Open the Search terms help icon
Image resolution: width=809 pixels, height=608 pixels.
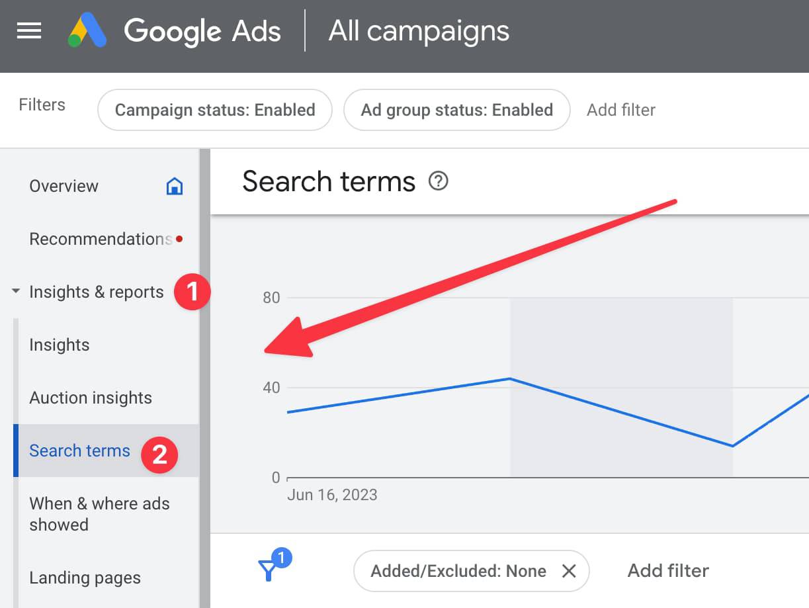click(439, 181)
